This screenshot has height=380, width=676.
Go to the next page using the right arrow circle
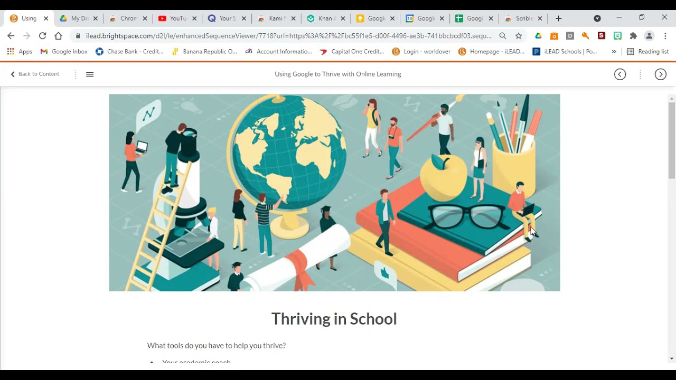[660, 74]
